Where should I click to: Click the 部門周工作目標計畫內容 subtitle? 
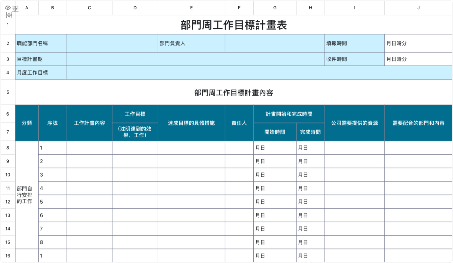pyautogui.click(x=234, y=92)
